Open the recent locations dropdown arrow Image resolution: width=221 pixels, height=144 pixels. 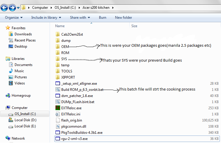click(18, 7)
